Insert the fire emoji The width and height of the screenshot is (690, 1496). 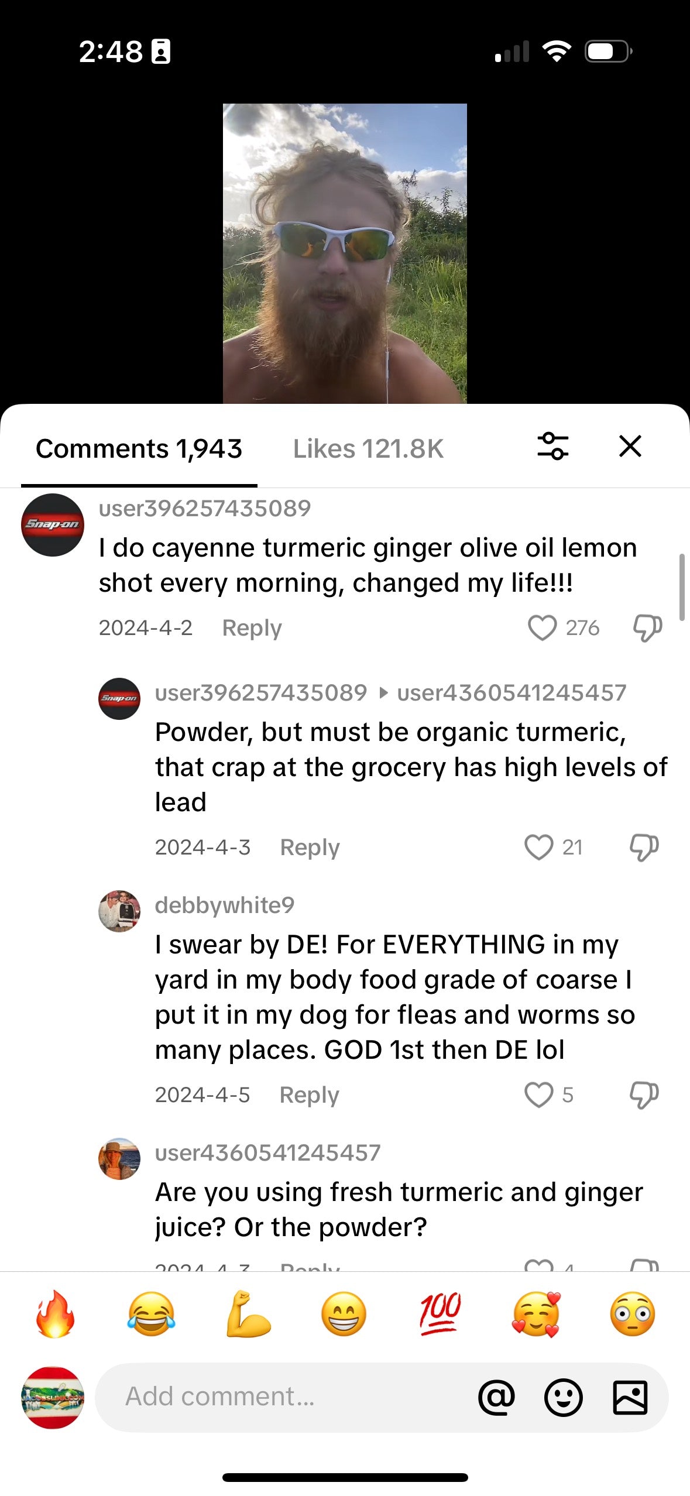point(55,1314)
